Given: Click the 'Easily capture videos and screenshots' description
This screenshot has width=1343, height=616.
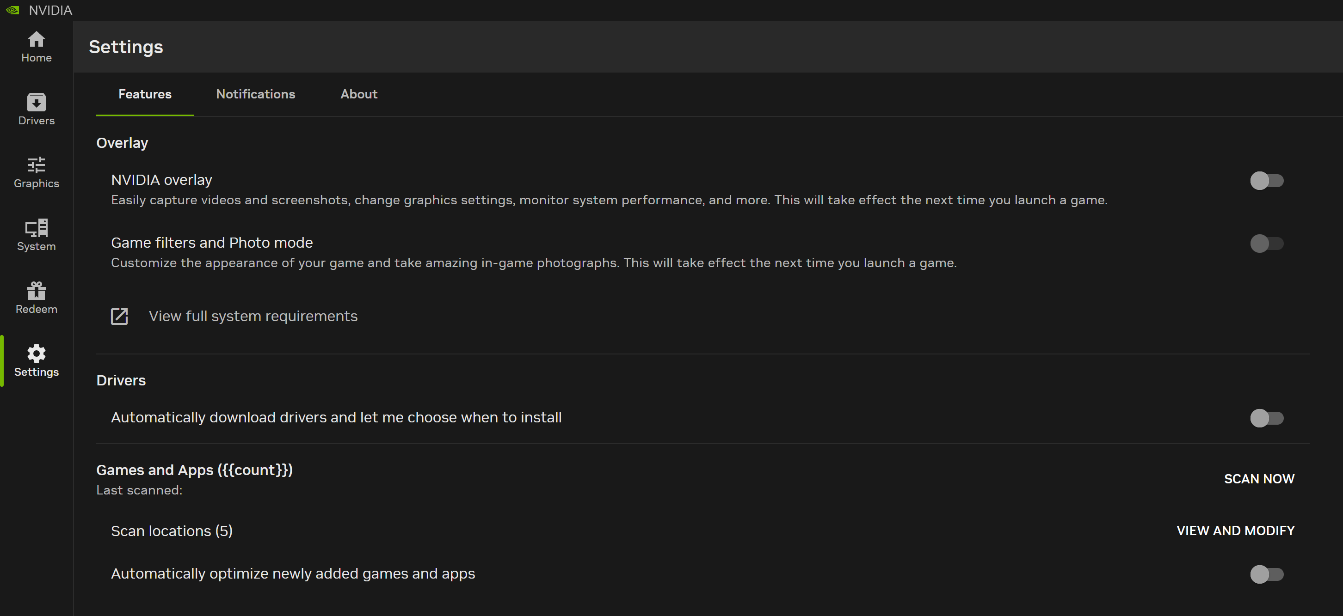Looking at the screenshot, I should point(609,200).
